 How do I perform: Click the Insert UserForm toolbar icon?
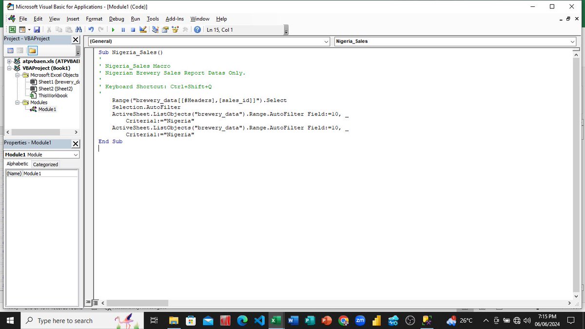[22, 30]
